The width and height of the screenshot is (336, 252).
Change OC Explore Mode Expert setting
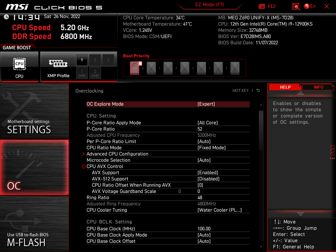168,104
